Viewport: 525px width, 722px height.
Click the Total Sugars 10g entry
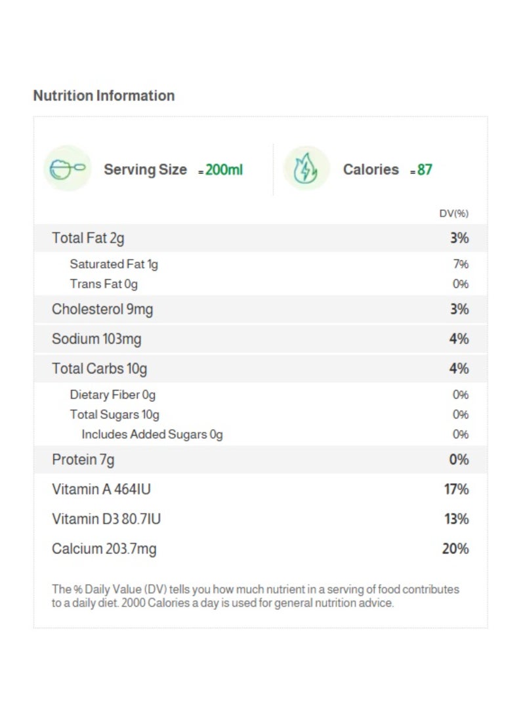114,415
